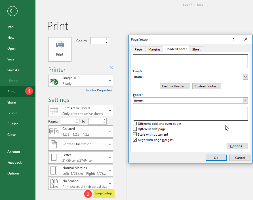253x200 pixels.
Task: Expand the Footer dropdown list
Action: tap(245, 100)
